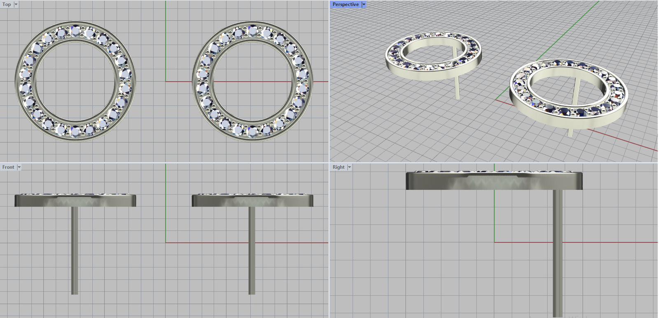The width and height of the screenshot is (659, 318).
Task: Select the earring post in Right viewport
Action: point(557,253)
